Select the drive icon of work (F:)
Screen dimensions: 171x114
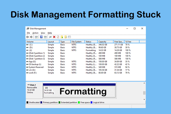pyautogui.click(x=27, y=73)
